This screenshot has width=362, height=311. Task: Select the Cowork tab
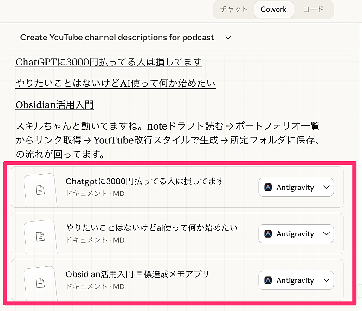273,9
